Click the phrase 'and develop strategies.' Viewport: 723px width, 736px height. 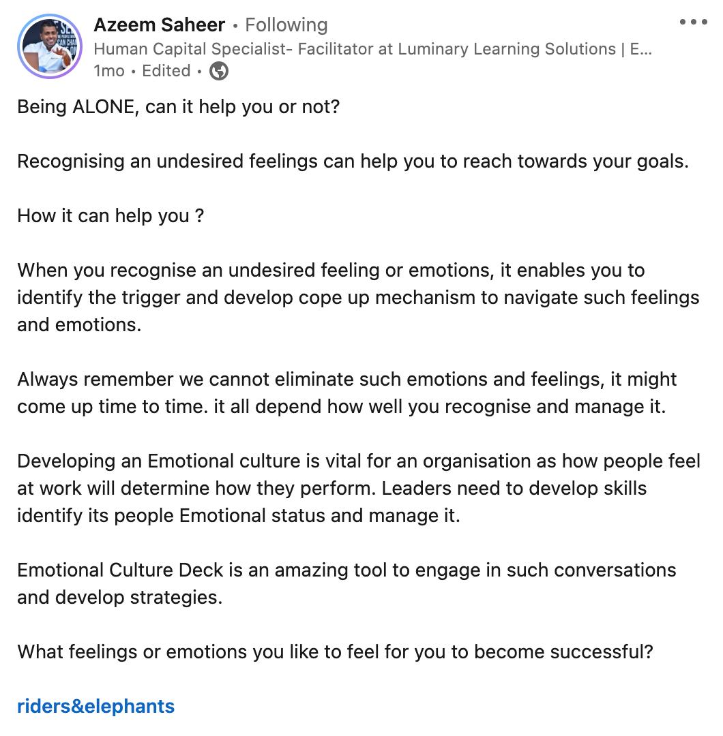120,598
